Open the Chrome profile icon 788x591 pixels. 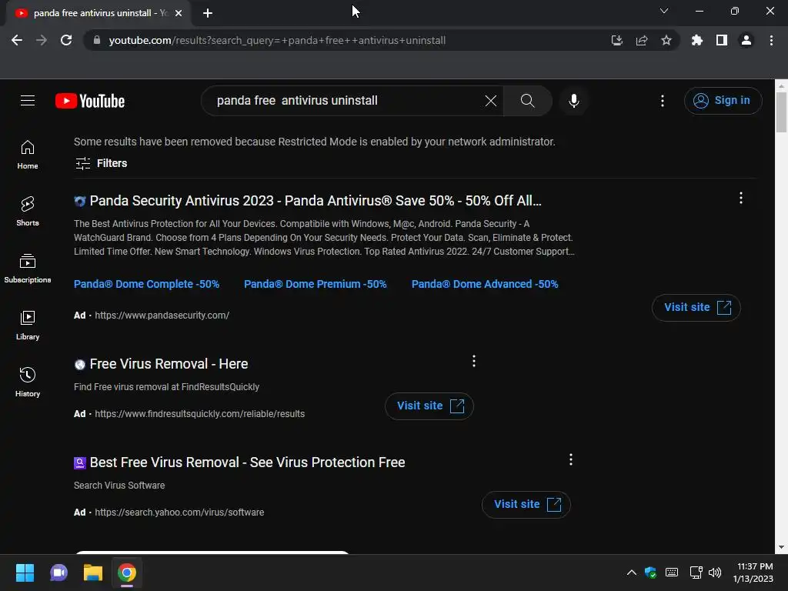pyautogui.click(x=746, y=40)
